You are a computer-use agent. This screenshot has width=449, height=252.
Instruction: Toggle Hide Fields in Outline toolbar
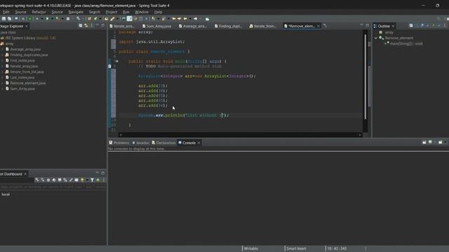click(x=422, y=26)
